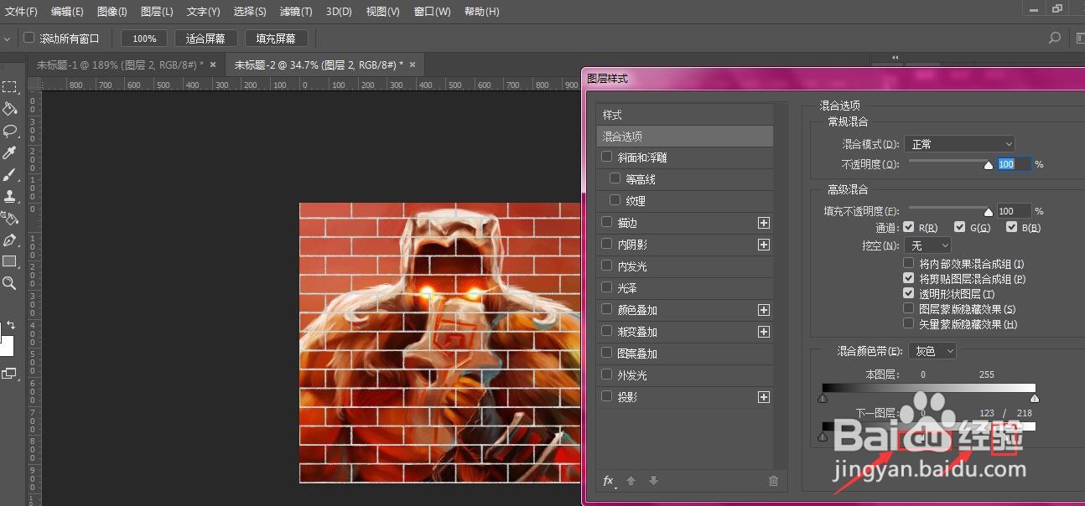Click the 不透明度 slider handle
1085x506 pixels.
(x=989, y=166)
